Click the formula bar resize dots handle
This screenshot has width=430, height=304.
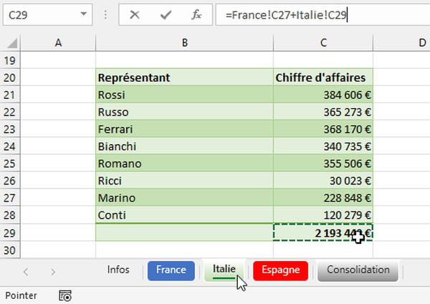(105, 14)
